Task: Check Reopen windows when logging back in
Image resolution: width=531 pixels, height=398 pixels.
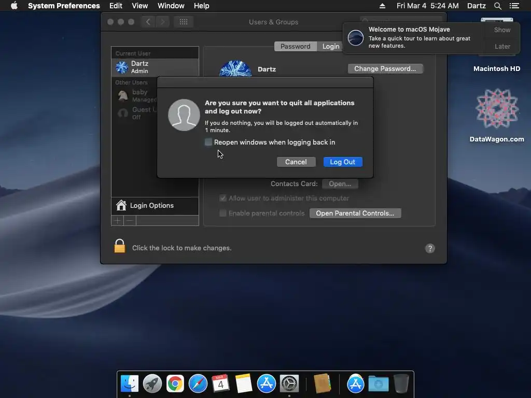Action: [x=208, y=142]
